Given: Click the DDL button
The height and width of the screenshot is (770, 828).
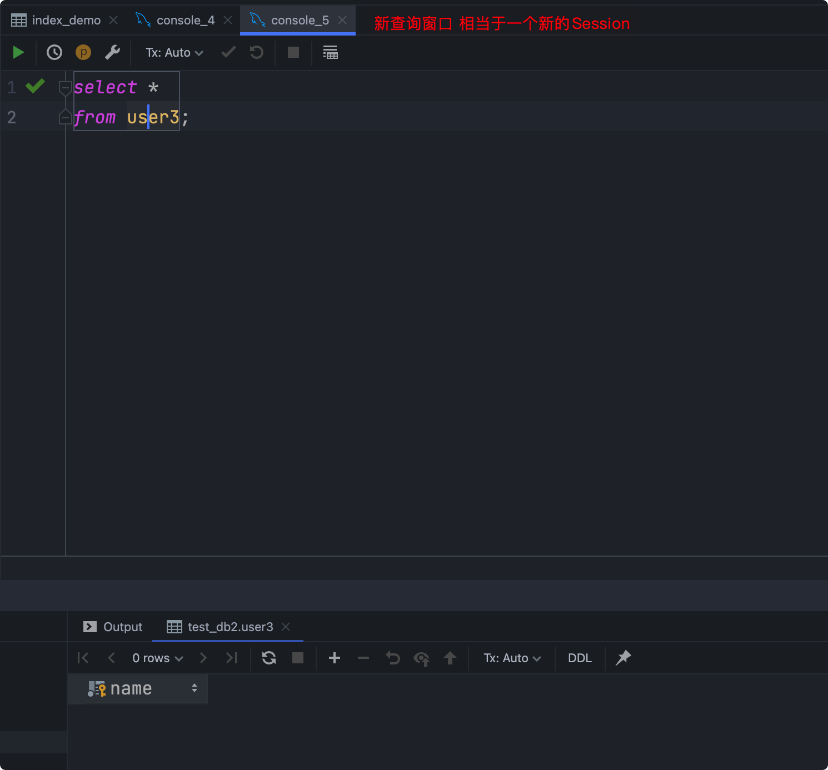Looking at the screenshot, I should [x=580, y=658].
